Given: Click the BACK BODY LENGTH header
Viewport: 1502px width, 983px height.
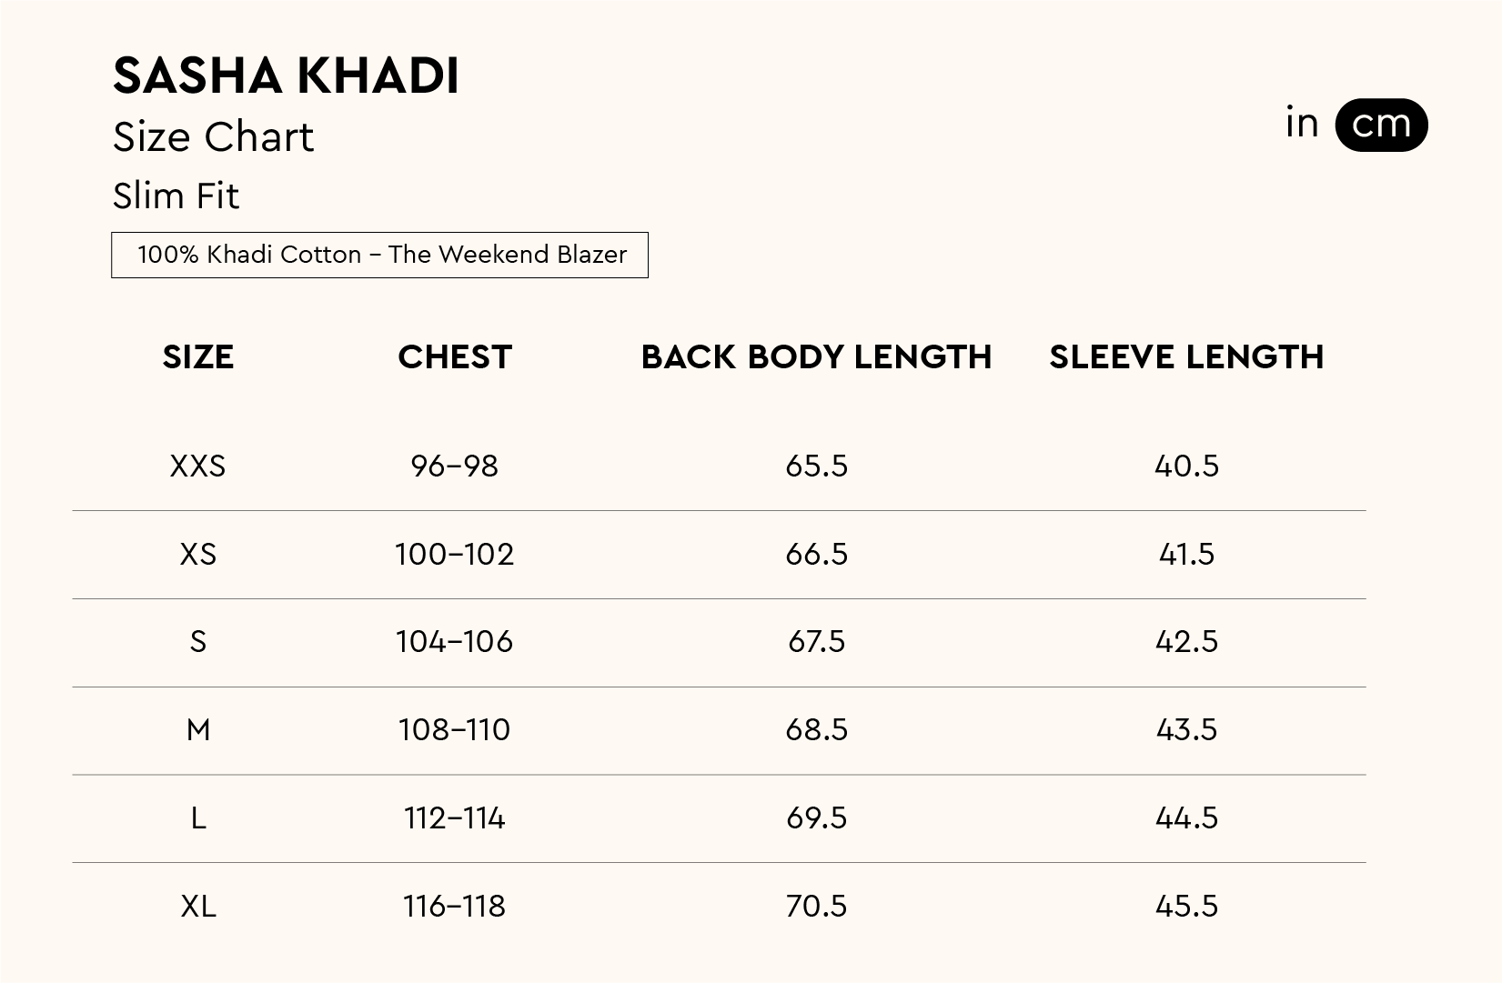Looking at the screenshot, I should coord(816,356).
